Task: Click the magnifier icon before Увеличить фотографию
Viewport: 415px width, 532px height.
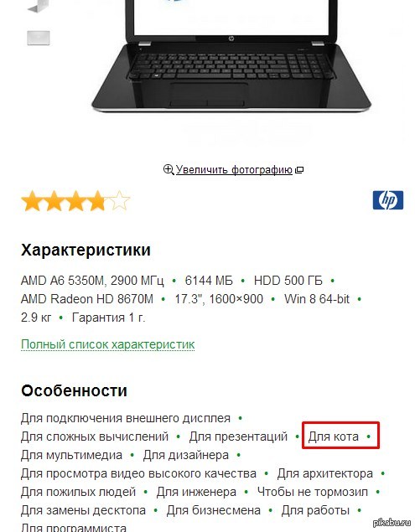Action: click(x=169, y=169)
